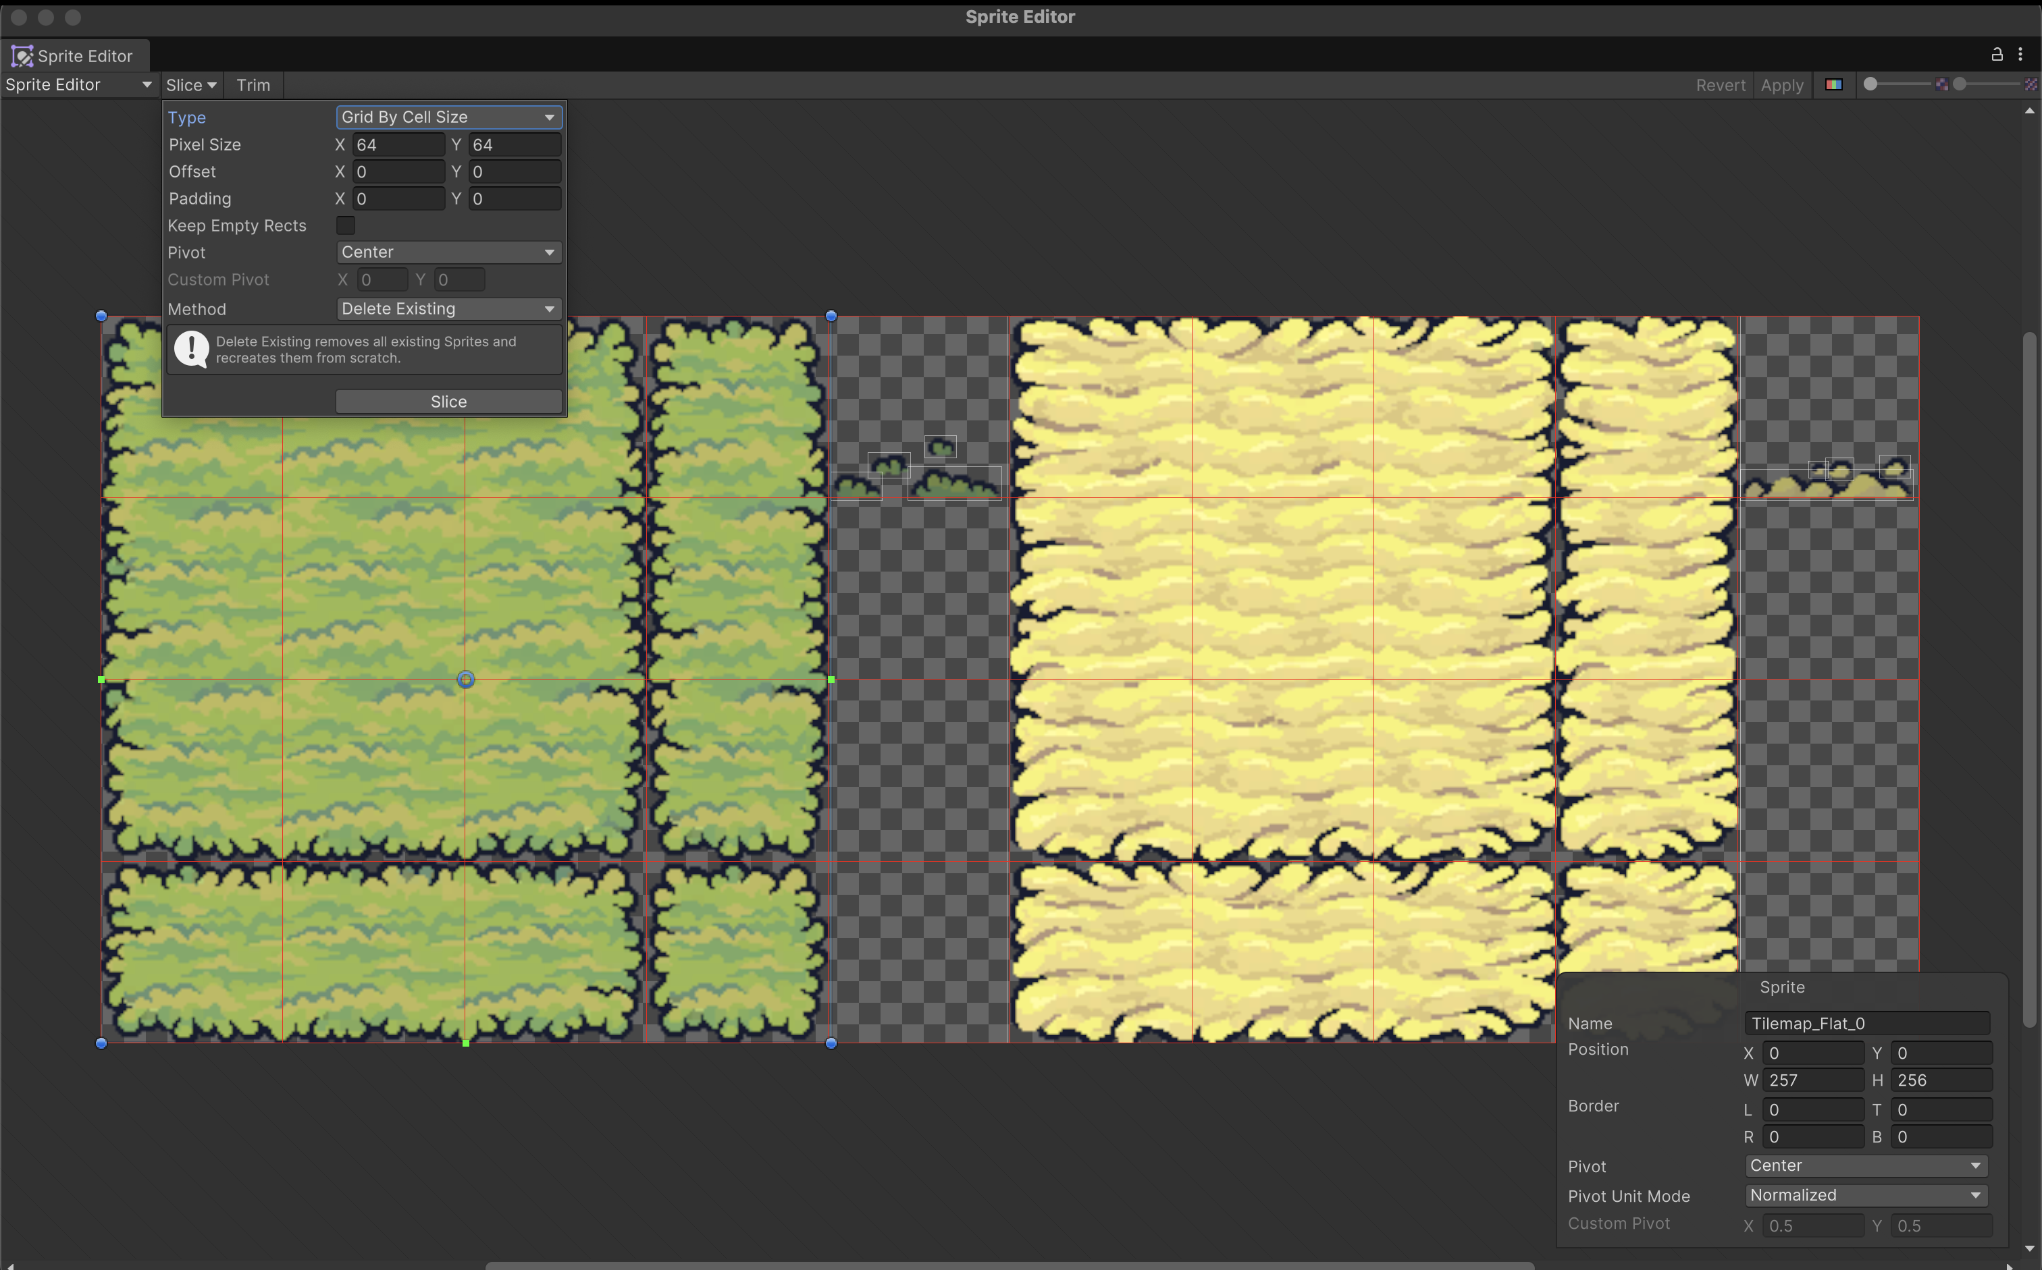The image size is (2042, 1270).
Task: Click the mip level checker icon at far right
Action: click(x=2031, y=85)
